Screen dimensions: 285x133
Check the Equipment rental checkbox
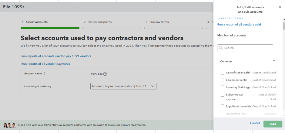[223, 80]
